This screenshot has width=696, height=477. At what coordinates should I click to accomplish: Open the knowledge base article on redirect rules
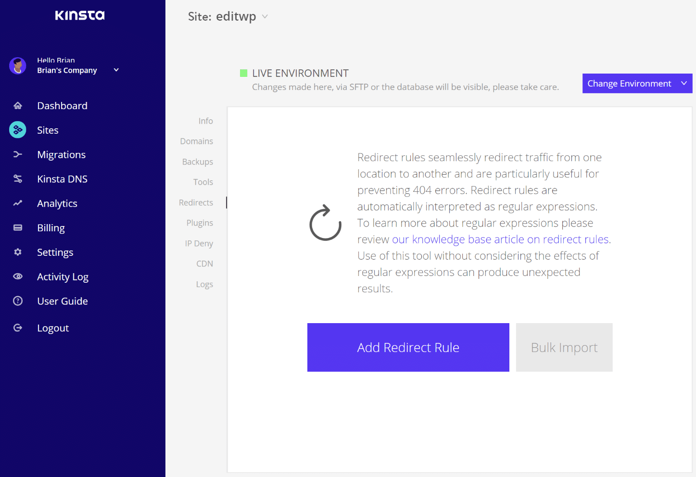point(501,239)
